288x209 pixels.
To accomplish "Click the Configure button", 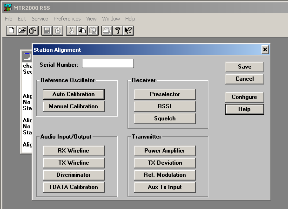I will coord(245,97).
